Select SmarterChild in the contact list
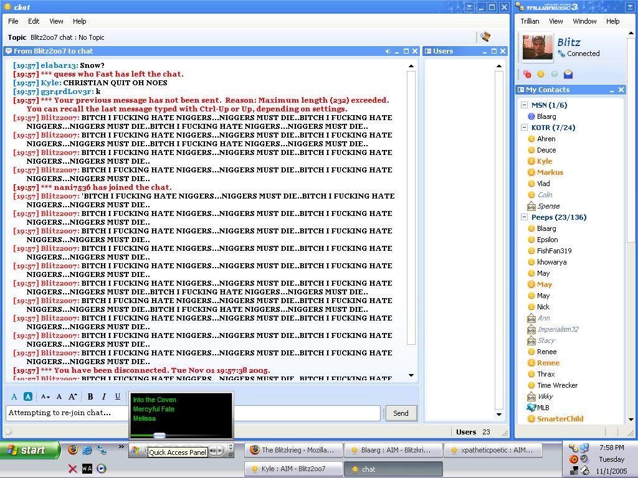 click(x=559, y=419)
